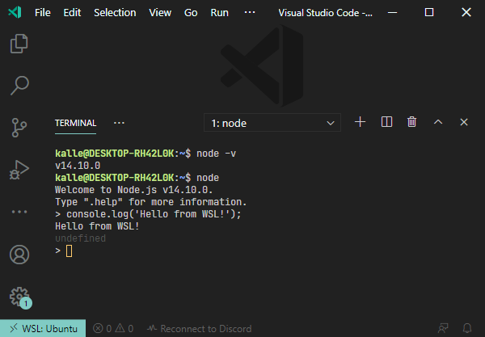Click the node REPL prompt cursor
The height and width of the screenshot is (337, 485).
69,251
